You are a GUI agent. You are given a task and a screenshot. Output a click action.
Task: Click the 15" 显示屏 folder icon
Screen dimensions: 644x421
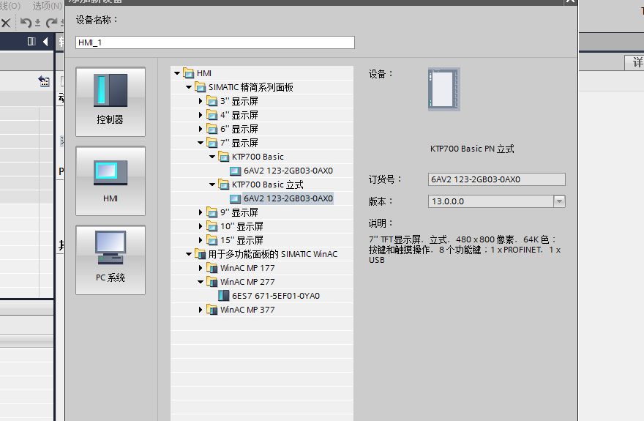212,240
